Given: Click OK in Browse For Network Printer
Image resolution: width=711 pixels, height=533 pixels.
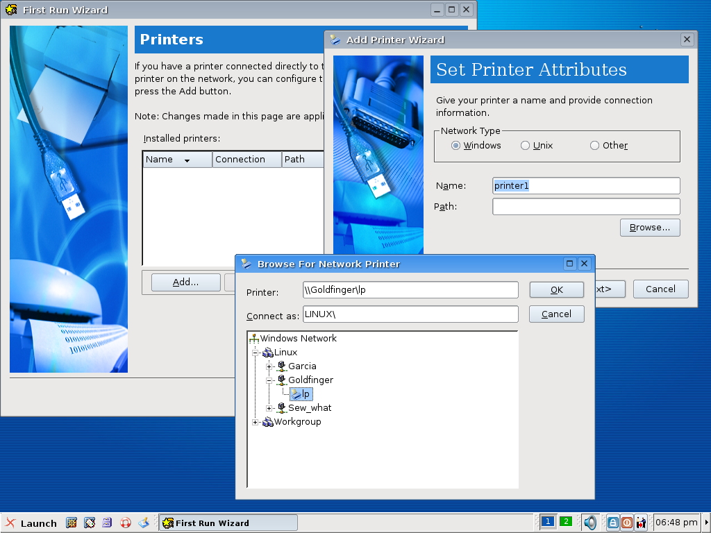Looking at the screenshot, I should coord(556,290).
